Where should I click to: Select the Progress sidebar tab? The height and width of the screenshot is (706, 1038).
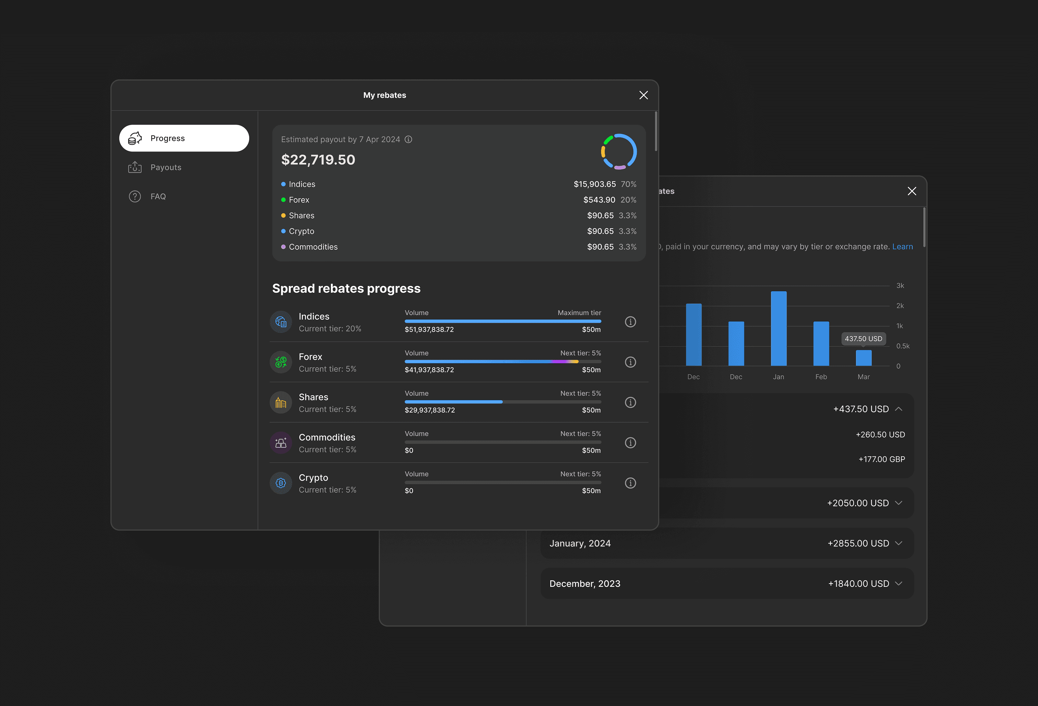point(184,138)
